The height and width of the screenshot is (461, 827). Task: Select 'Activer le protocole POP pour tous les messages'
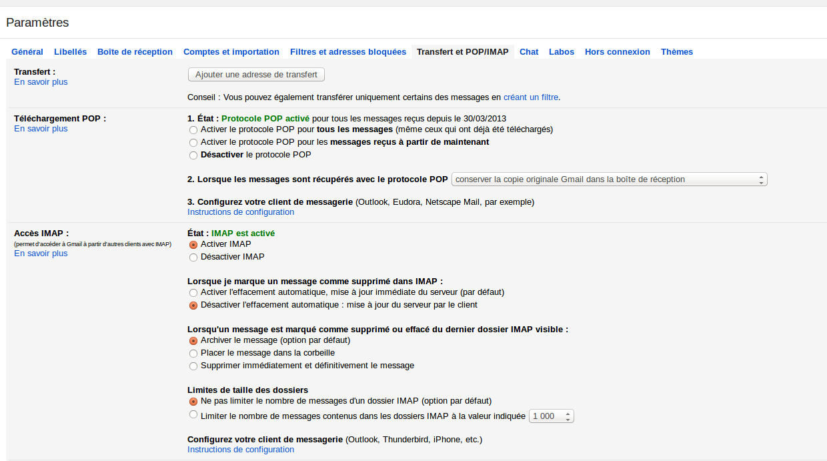click(x=193, y=130)
